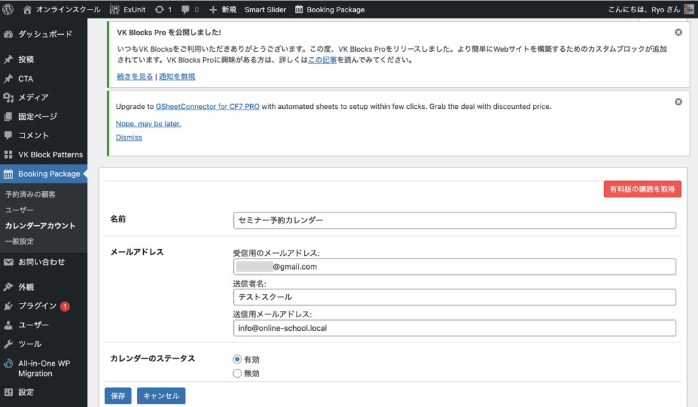Open the updates icon in admin bar
This screenshot has width=698, height=407.
pos(160,10)
